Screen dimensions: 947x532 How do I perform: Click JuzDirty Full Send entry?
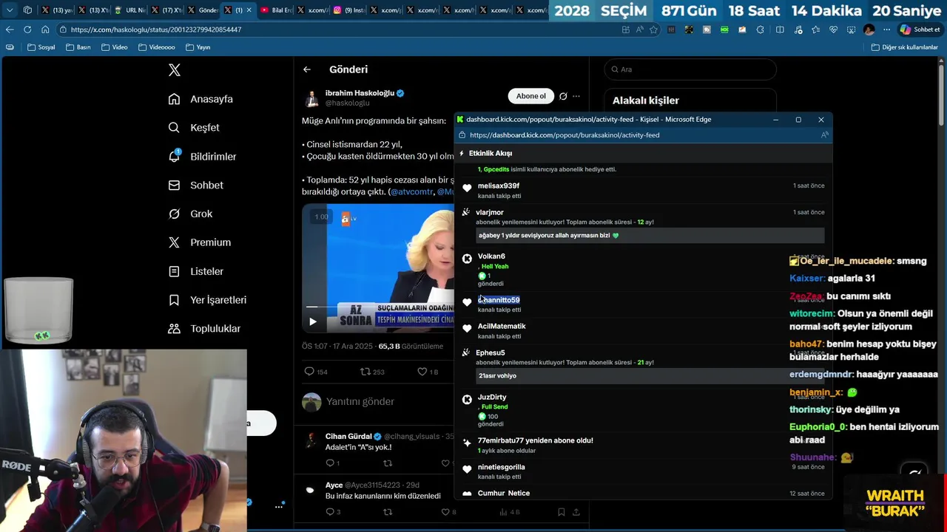pos(492,398)
